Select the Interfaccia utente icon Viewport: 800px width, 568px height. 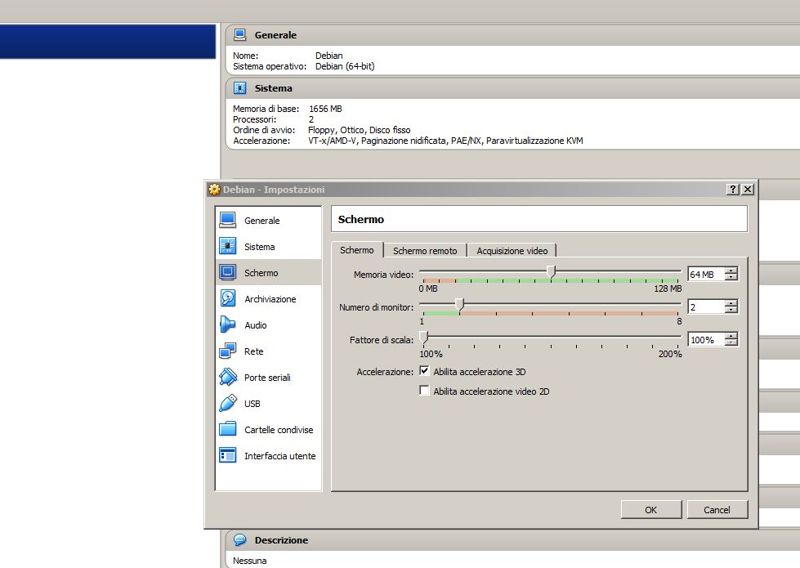coord(229,455)
